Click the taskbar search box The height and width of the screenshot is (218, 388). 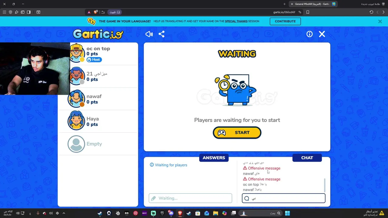pos(261,213)
